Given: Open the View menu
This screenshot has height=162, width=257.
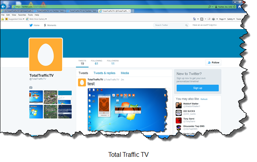Looking at the screenshot, I should 14,15.
